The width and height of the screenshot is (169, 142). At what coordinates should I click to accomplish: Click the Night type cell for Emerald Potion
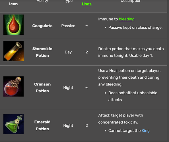coord(68,126)
